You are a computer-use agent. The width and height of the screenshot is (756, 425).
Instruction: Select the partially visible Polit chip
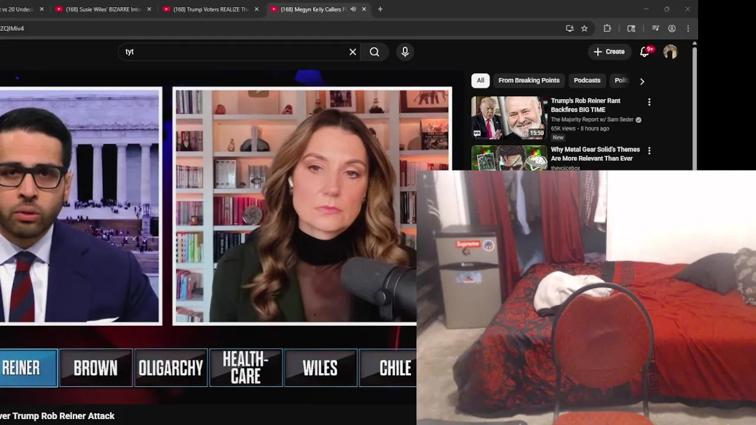621,80
